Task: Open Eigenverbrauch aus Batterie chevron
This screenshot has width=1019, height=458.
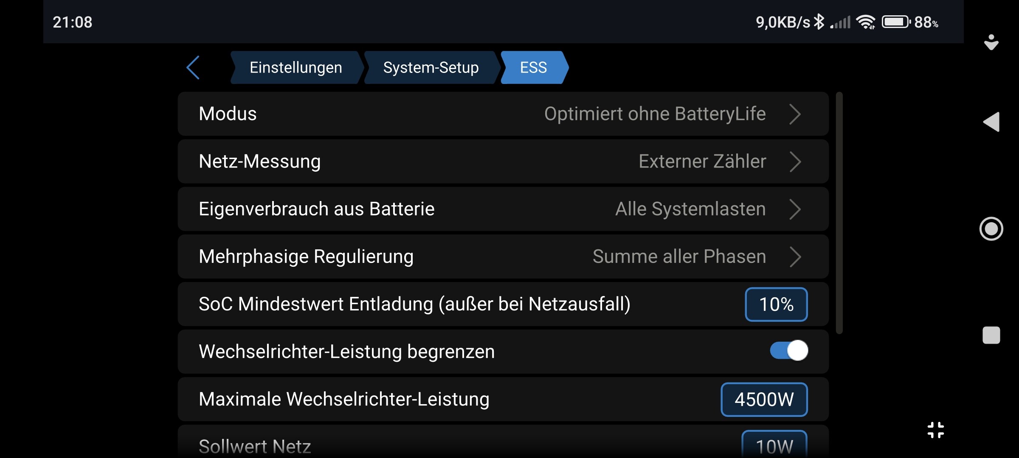Action: point(795,209)
